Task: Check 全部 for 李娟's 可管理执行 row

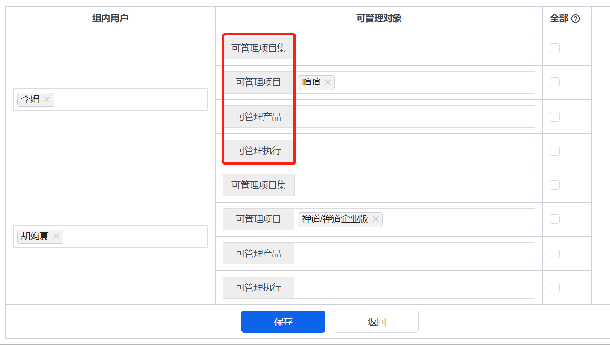Action: [x=555, y=151]
